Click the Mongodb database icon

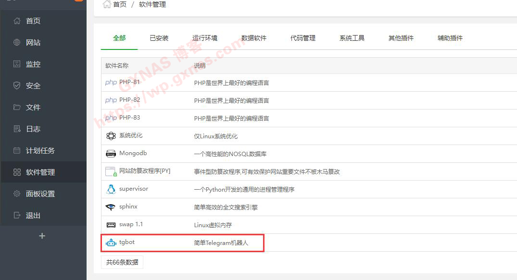click(111, 154)
